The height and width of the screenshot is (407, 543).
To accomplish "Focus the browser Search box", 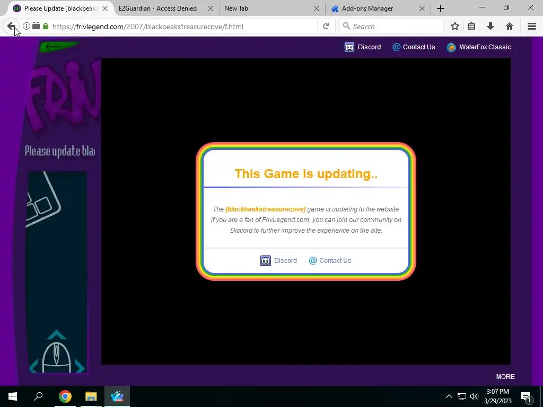I will tap(391, 26).
